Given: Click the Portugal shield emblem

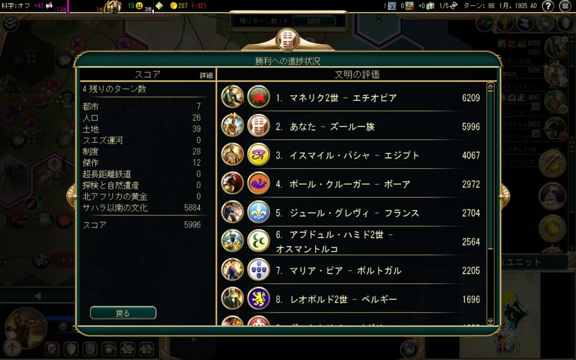Looking at the screenshot, I should 259,269.
